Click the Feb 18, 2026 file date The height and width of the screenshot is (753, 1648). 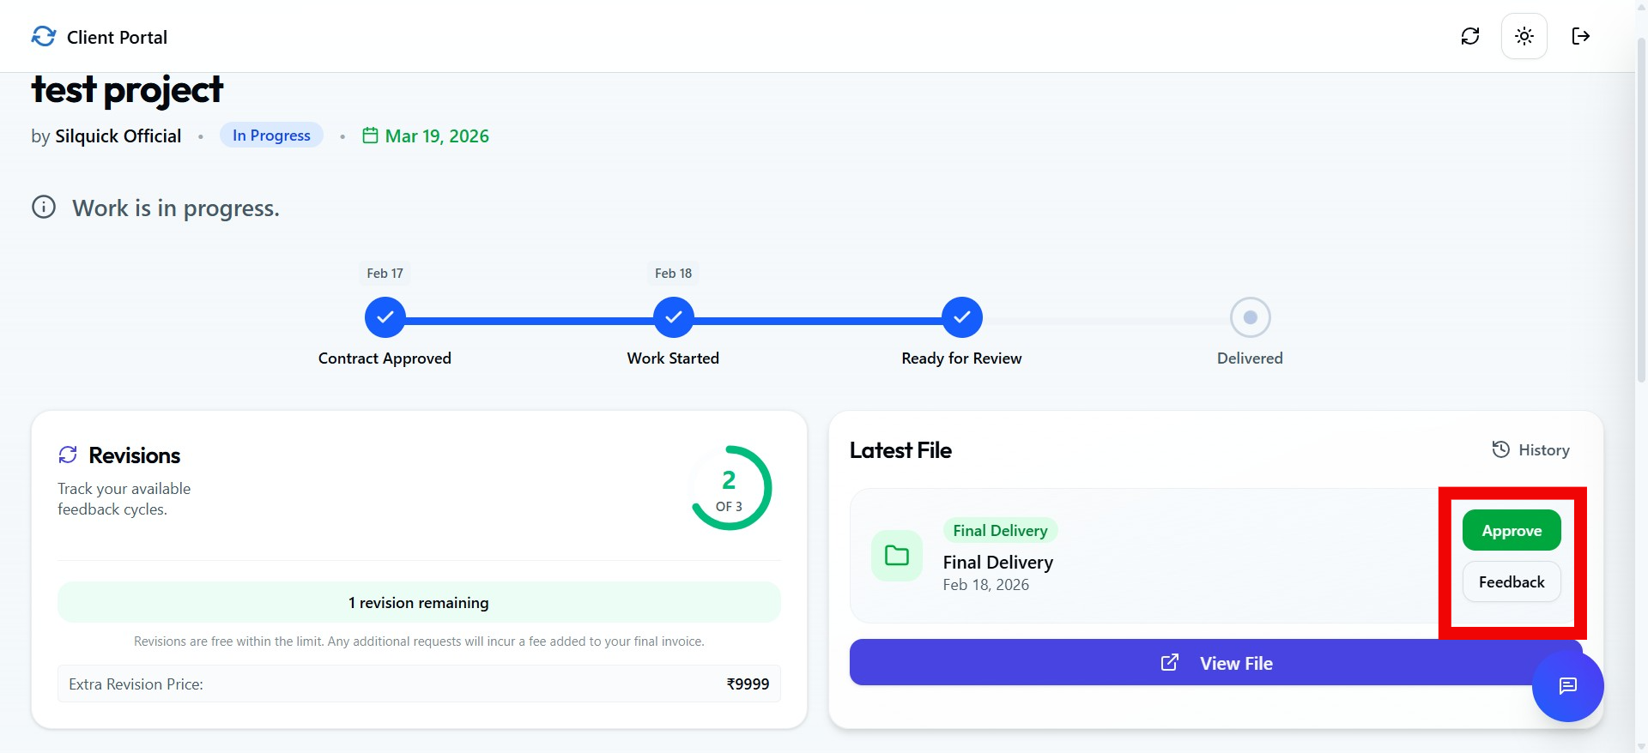point(985,584)
